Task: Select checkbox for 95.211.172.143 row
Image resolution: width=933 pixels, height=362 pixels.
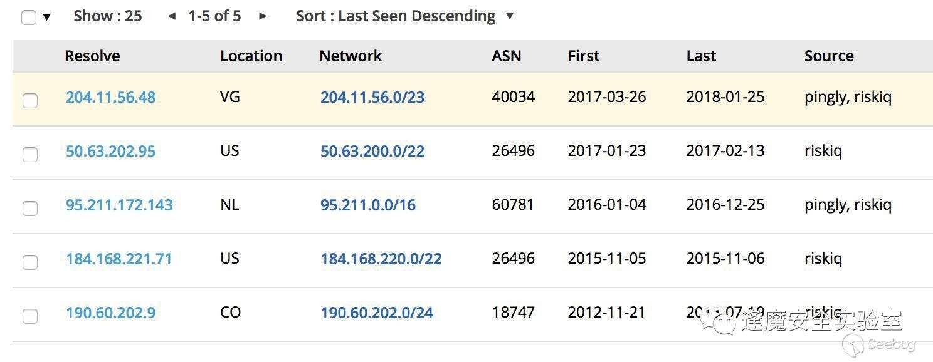Action: [30, 208]
